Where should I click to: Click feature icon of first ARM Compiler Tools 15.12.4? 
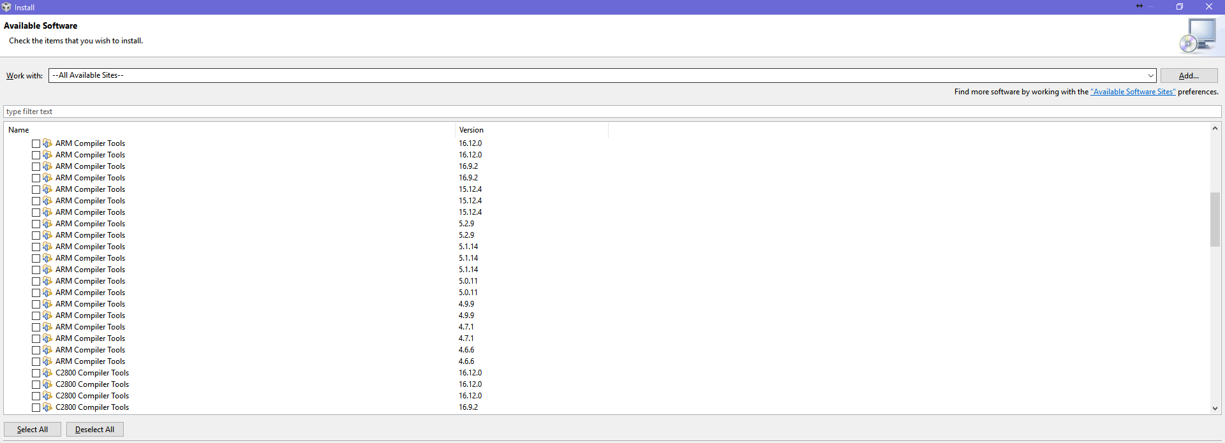point(47,189)
